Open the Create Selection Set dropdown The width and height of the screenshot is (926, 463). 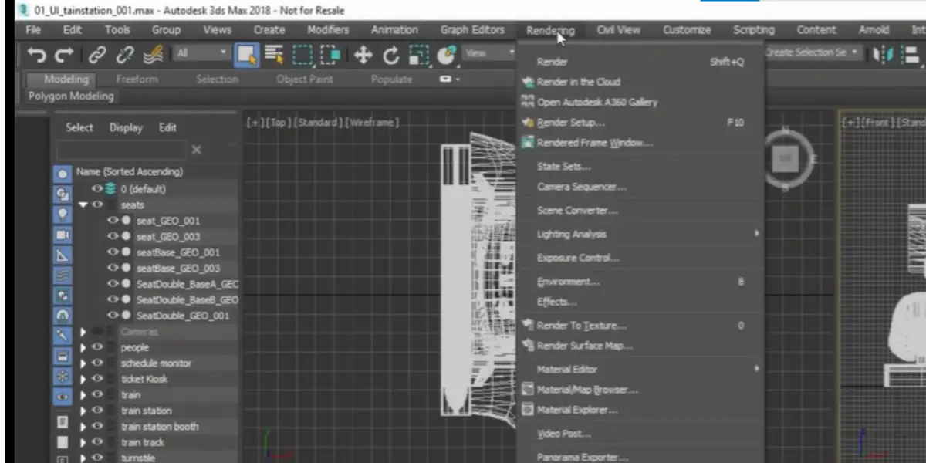(813, 52)
